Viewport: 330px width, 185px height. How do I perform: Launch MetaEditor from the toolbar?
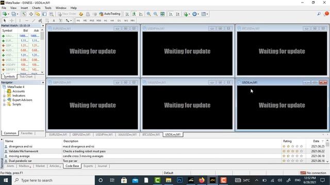coord(81,14)
